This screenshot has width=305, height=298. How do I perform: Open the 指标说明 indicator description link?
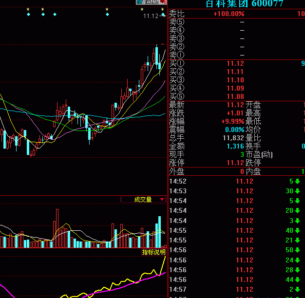click(x=153, y=252)
